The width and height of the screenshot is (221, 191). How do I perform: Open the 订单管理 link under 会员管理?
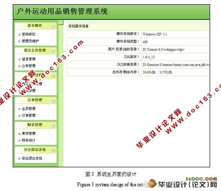coord(28,116)
